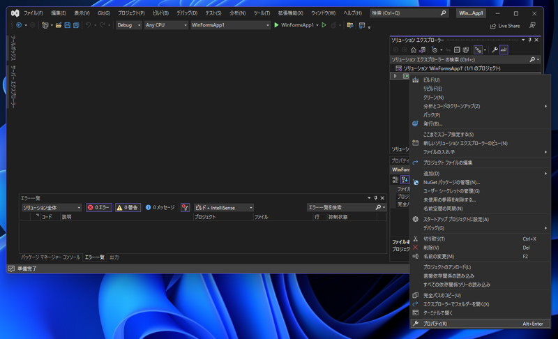Screen dimensions: 558x339
Task: Select ターミナルで開く in context menu
Action: [480, 312]
